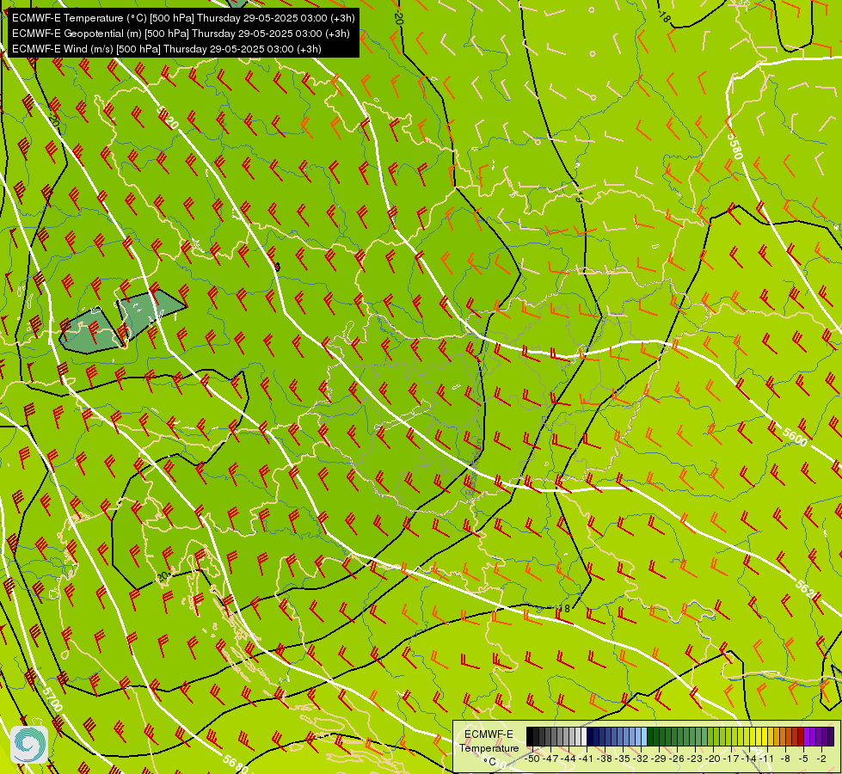Click the -14 value on the legend

[x=749, y=759]
